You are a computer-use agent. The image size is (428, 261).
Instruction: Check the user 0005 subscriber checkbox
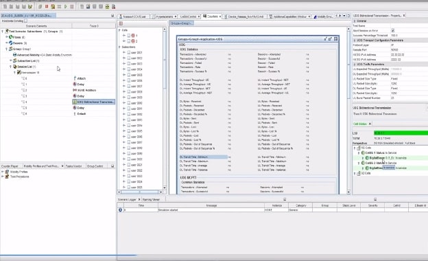pos(129,75)
